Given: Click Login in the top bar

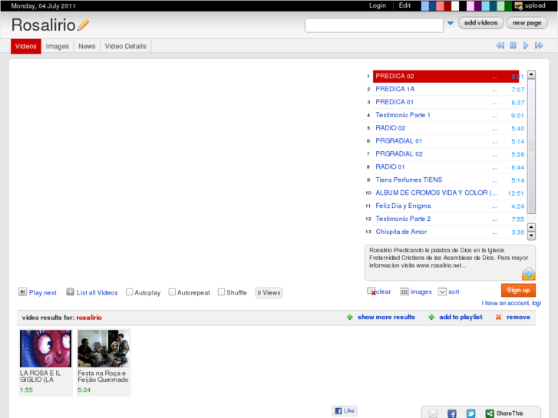Looking at the screenshot, I should 377,5.
